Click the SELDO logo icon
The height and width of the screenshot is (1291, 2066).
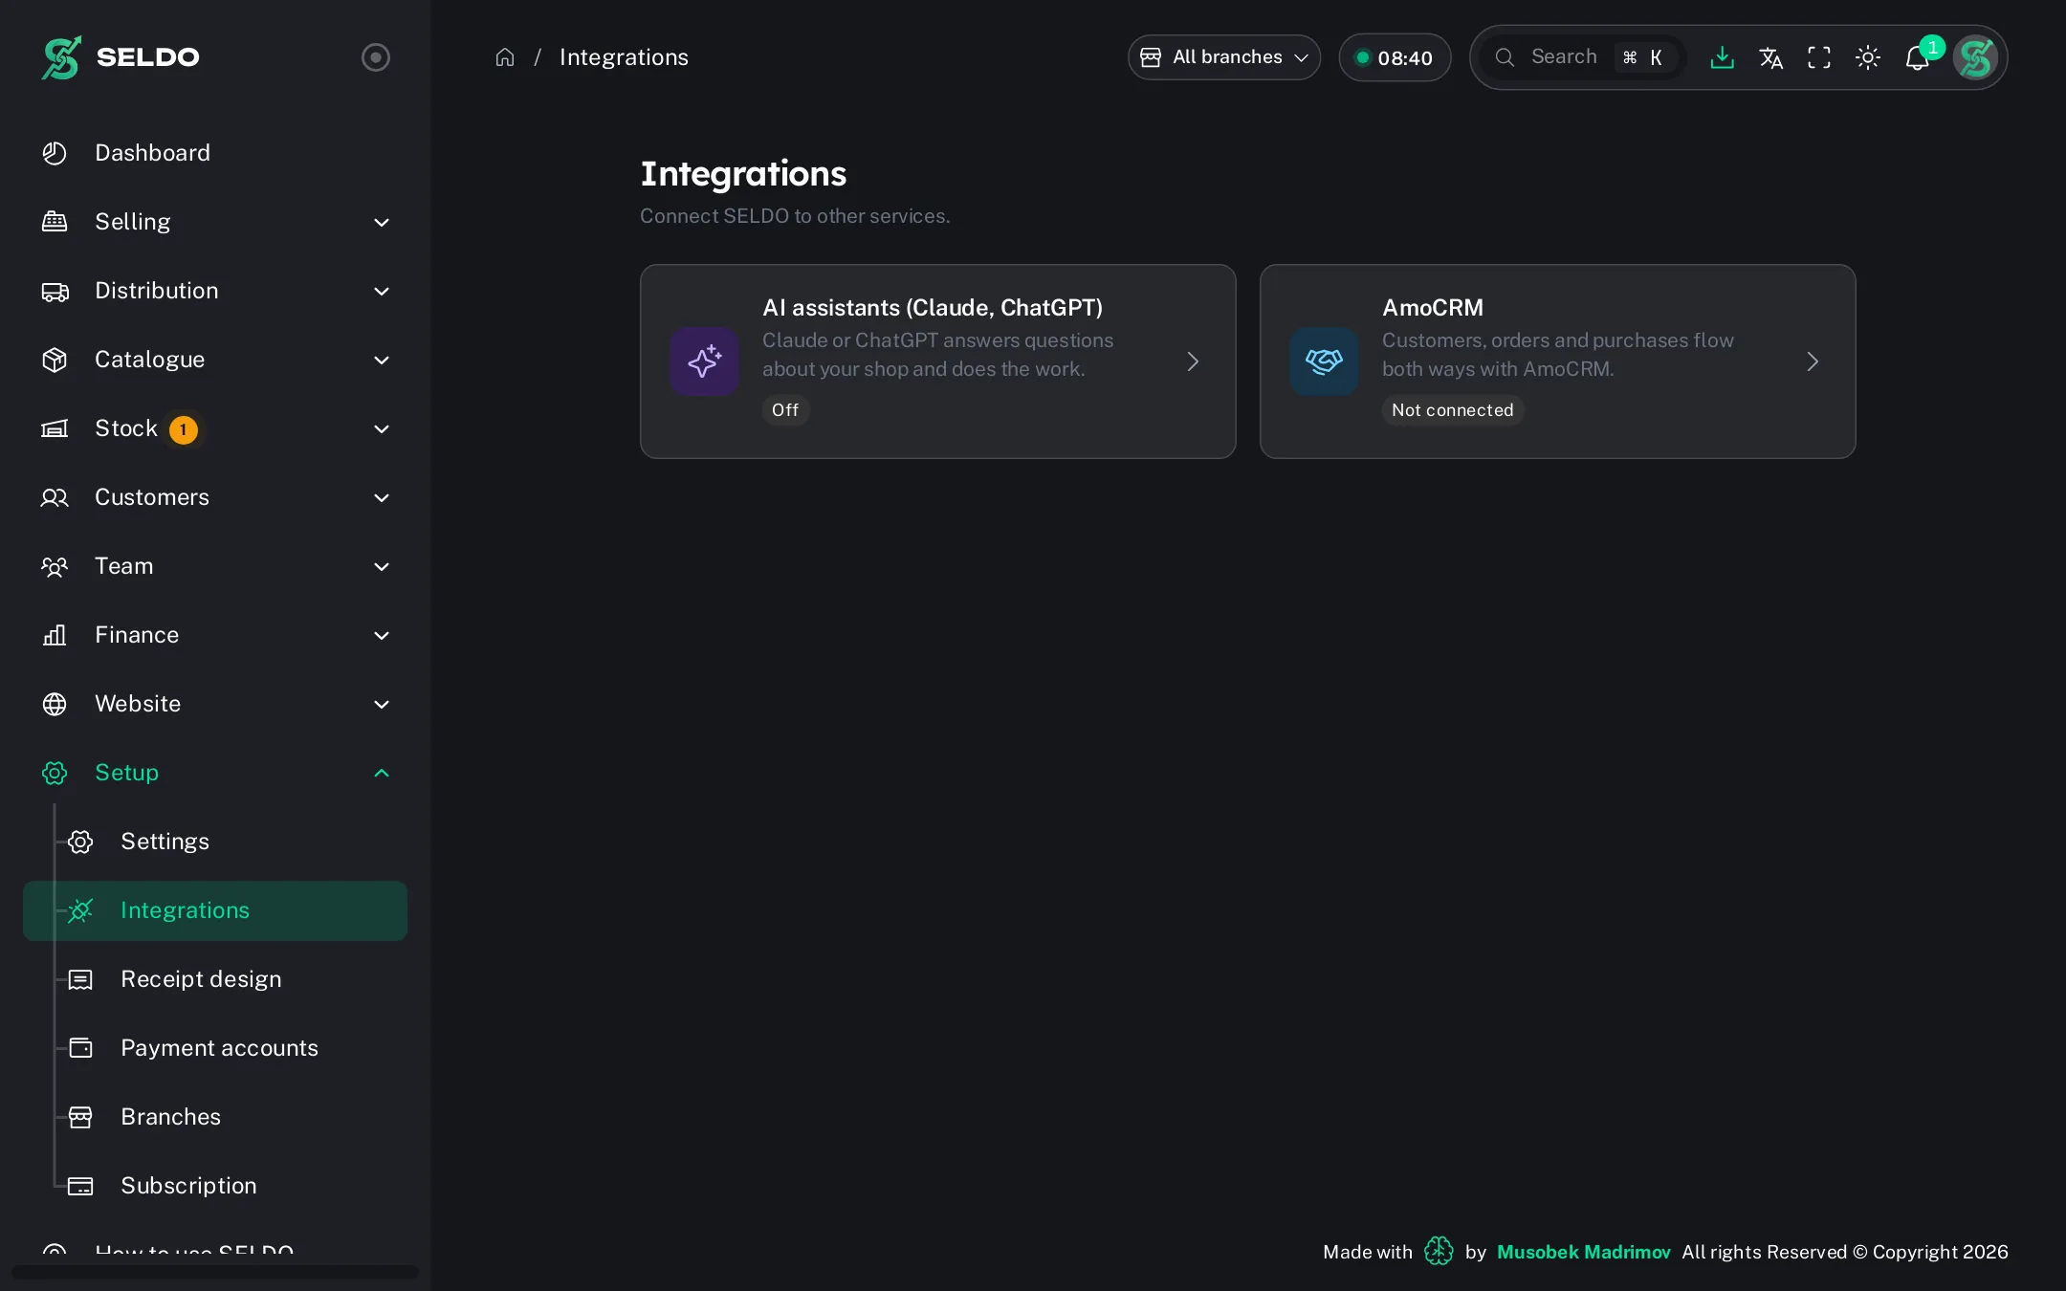click(x=61, y=57)
